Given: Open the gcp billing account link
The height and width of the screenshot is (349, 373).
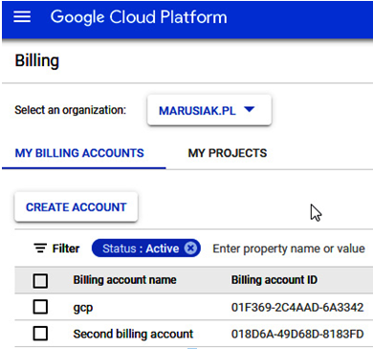Looking at the screenshot, I should (x=83, y=308).
